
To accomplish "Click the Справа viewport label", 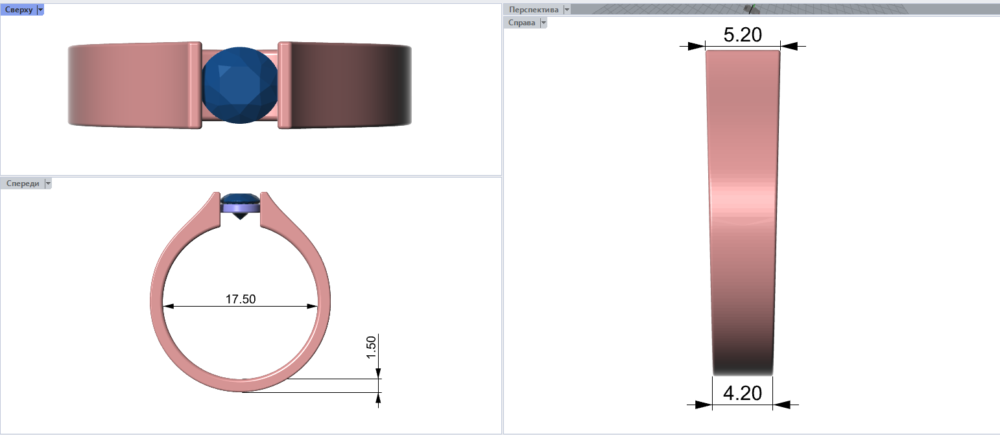I will coord(522,23).
